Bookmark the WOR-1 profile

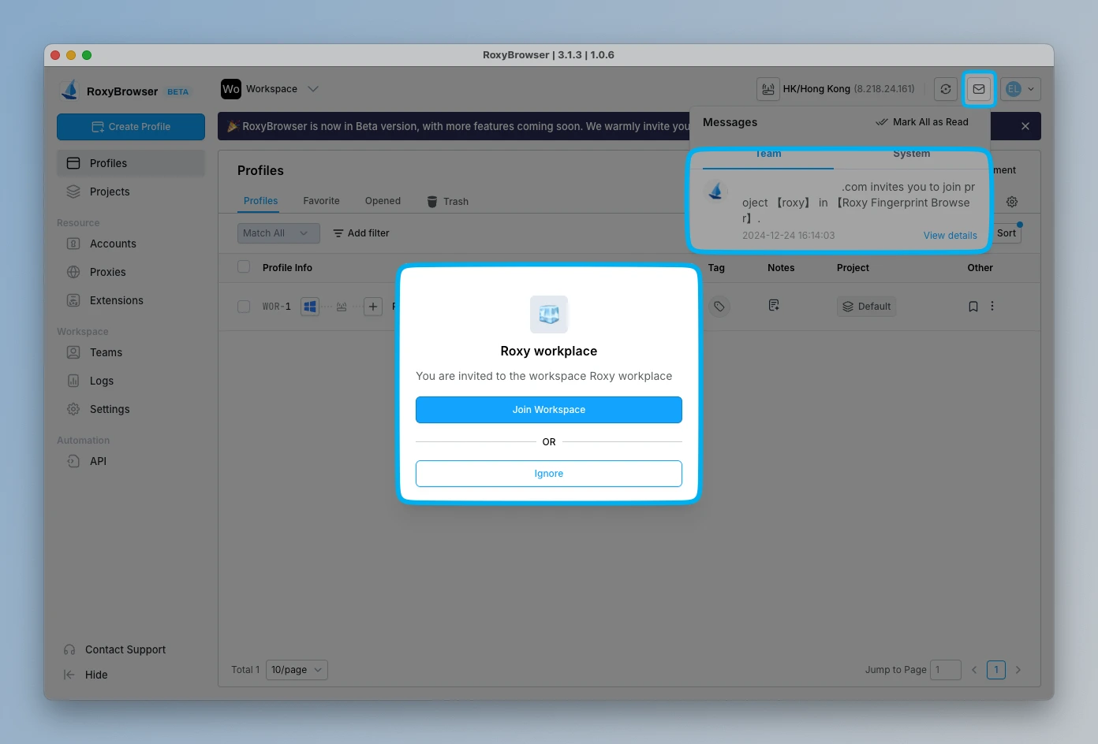coord(973,307)
